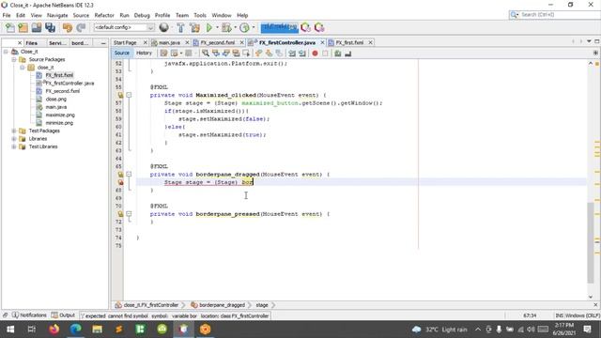Open the Debug Project dropdown arrow

[x=235, y=27]
